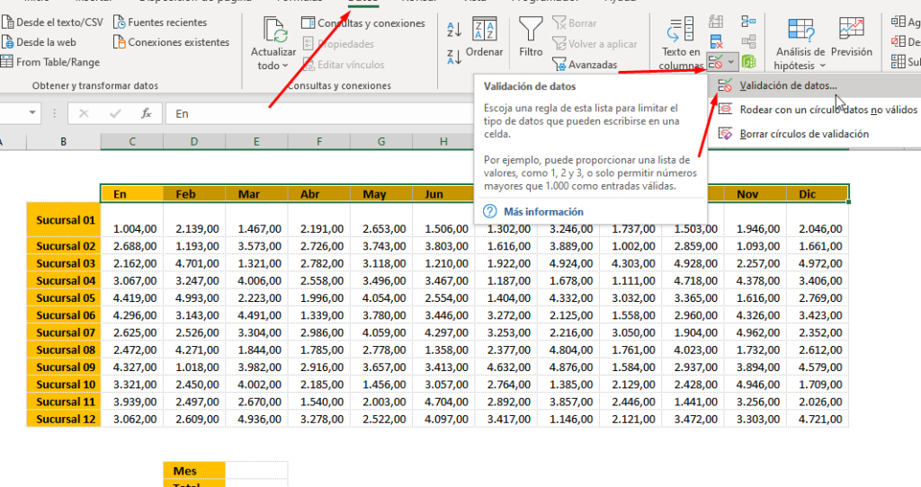This screenshot has width=921, height=487.
Task: Select the column F header
Action: click(x=319, y=141)
